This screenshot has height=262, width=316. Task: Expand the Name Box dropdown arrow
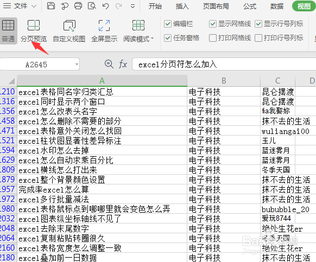[x=77, y=65]
